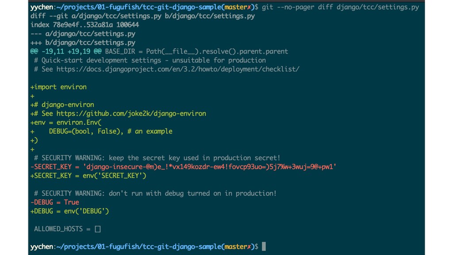Click the empty brackets after ALLOWED_HOSTS
Image resolution: width=453 pixels, height=255 pixels.
[98, 229]
